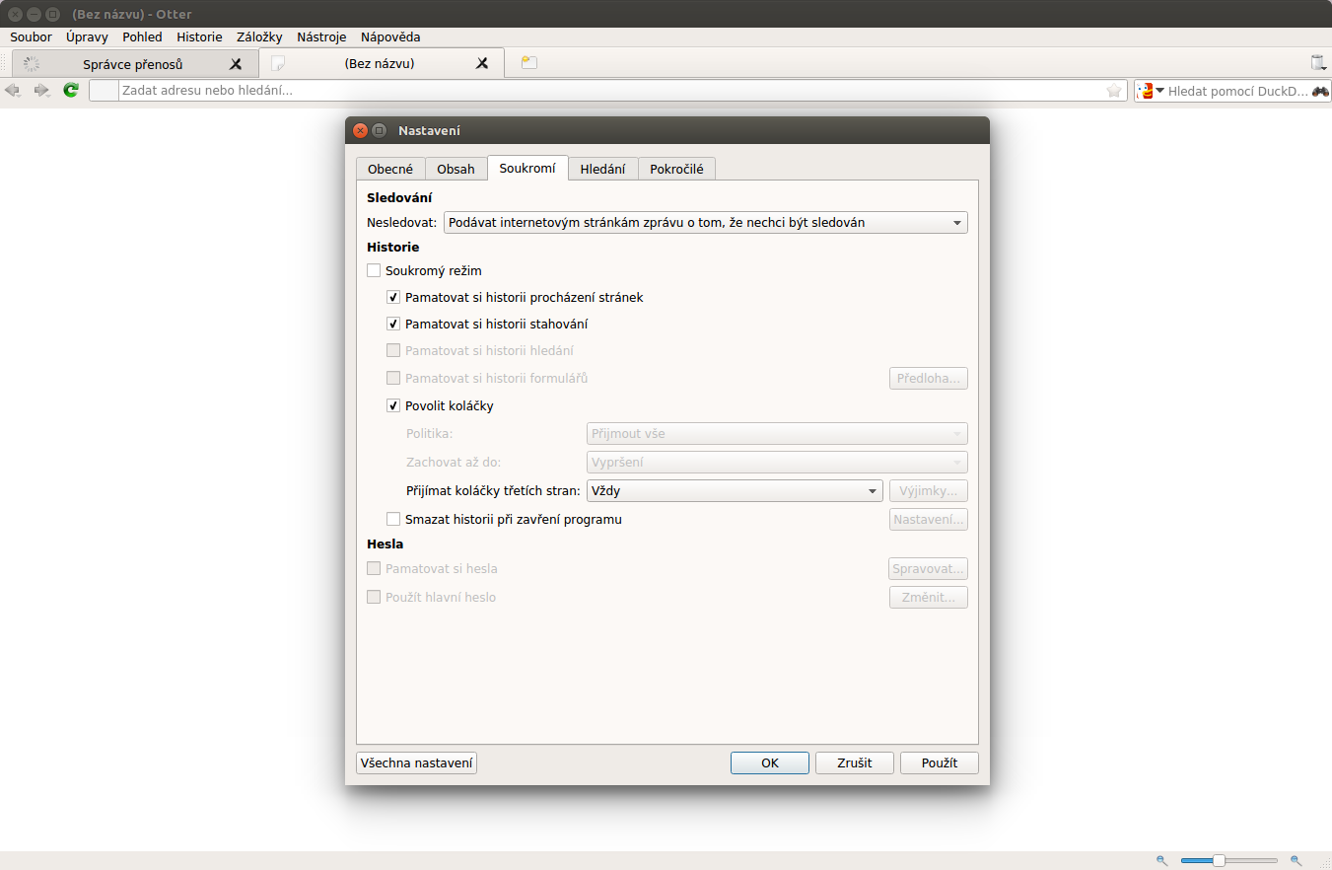This screenshot has width=1332, height=870.
Task: Switch to the Hledání tab
Action: (x=603, y=169)
